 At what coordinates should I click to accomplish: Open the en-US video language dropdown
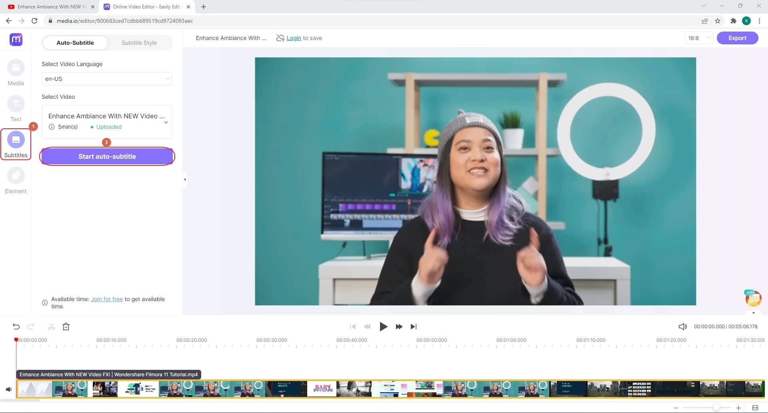[107, 79]
